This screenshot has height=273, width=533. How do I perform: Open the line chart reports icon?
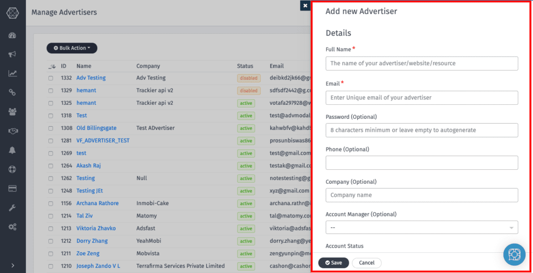12,73
